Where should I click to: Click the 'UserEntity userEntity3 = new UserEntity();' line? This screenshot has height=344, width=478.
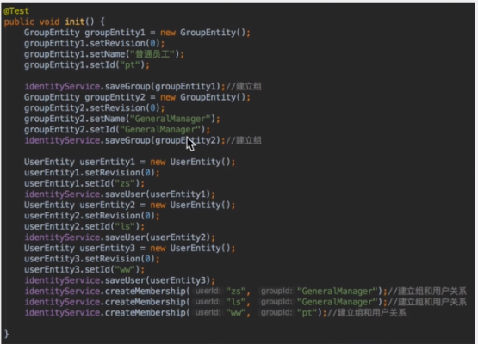[x=129, y=248]
